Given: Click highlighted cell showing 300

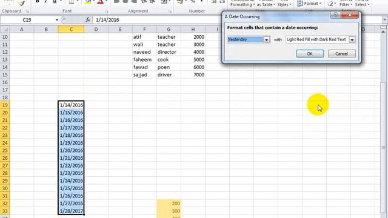Looking at the screenshot, I should (169, 211).
